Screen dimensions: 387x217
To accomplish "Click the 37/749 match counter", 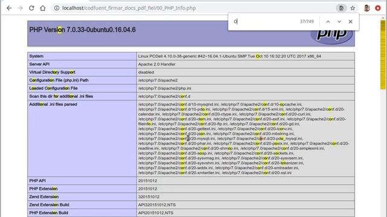I will [x=307, y=22].
